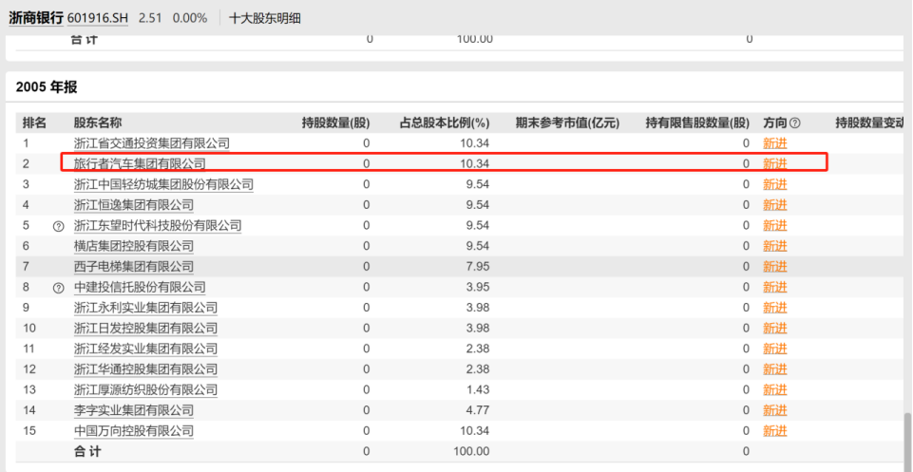Open shareholder 旅行者汽车集团有限公司
This screenshot has height=472, width=913.
140,164
